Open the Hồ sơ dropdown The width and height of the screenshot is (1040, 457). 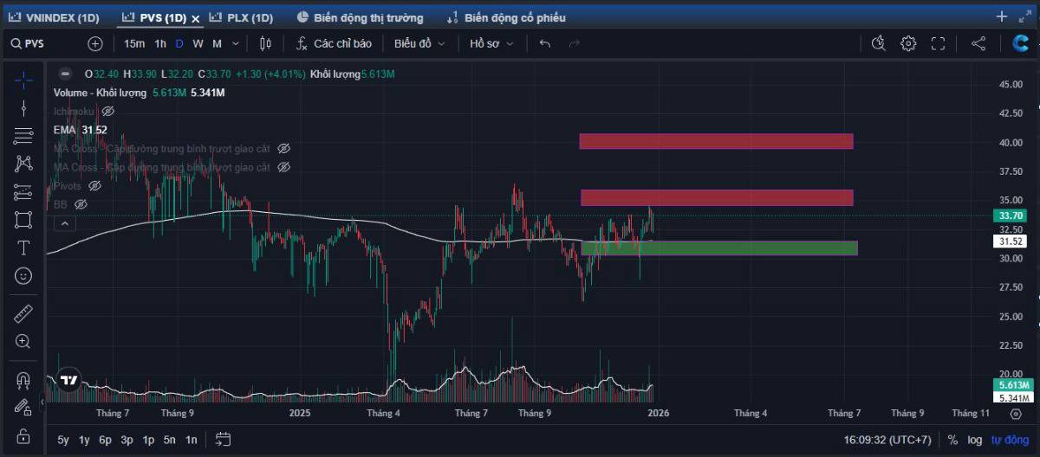pyautogui.click(x=491, y=43)
